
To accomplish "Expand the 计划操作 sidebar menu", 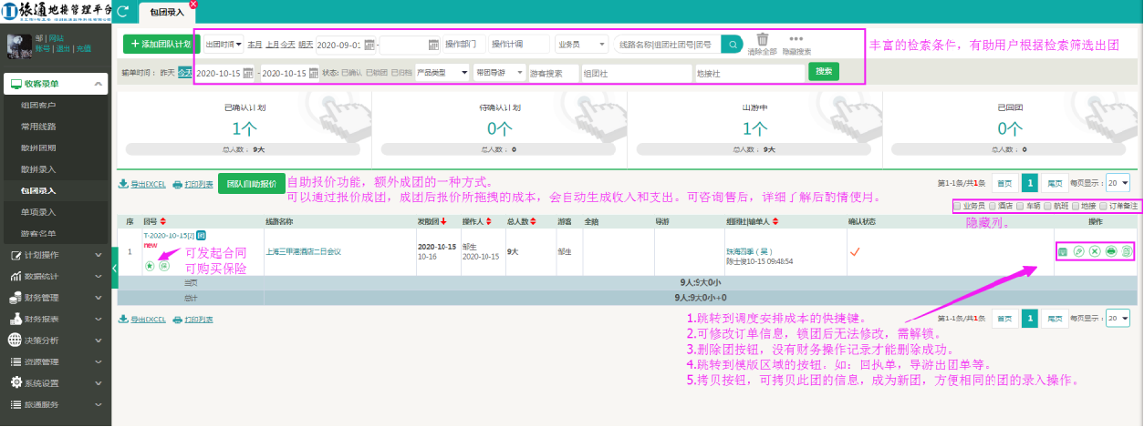I will click(x=55, y=255).
